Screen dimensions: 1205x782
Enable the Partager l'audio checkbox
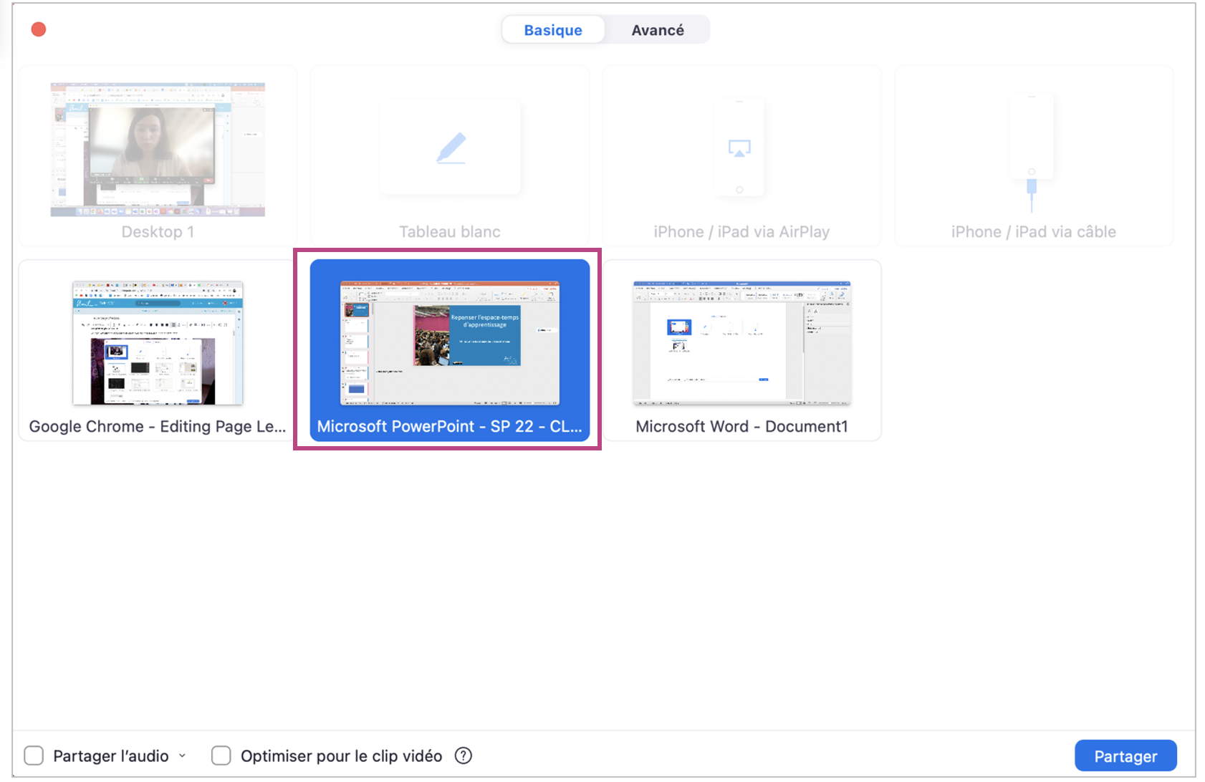click(x=34, y=756)
